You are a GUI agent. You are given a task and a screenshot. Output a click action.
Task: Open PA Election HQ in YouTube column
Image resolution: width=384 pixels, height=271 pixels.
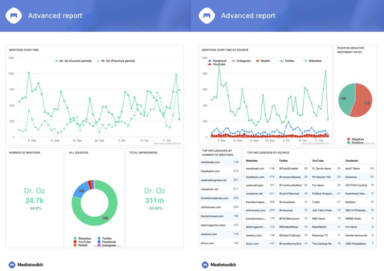(321, 177)
